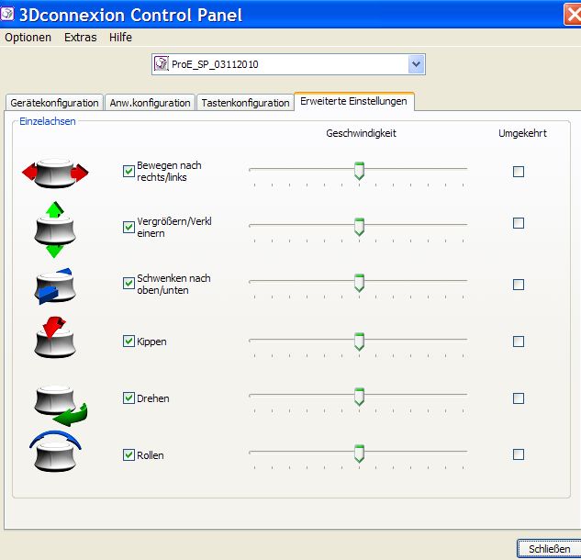
Task: Click the Schließen button
Action: pyautogui.click(x=549, y=549)
